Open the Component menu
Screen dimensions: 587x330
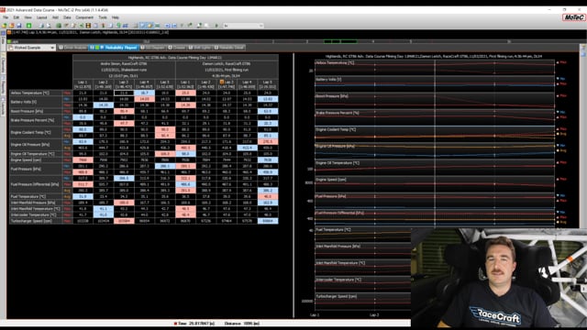pyautogui.click(x=84, y=17)
